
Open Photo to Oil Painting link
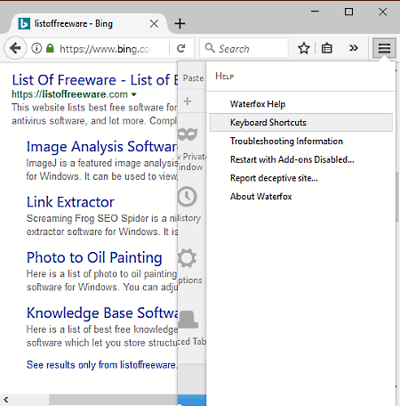[x=94, y=257]
